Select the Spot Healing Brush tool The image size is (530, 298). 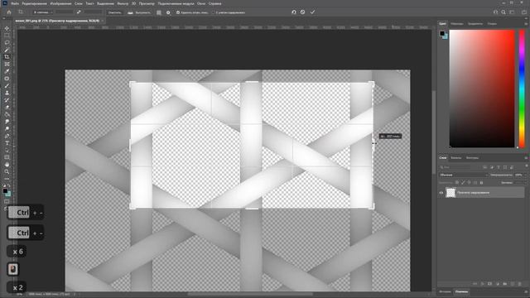(7, 79)
